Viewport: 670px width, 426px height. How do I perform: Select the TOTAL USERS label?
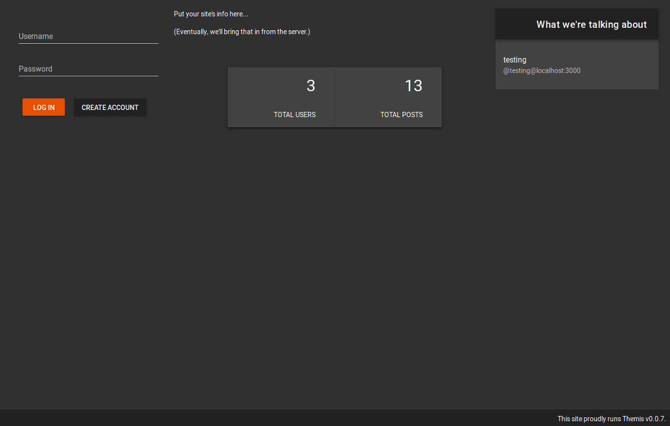point(294,115)
